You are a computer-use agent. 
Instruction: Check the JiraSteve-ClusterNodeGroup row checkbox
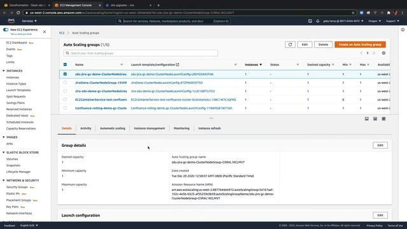coord(65,83)
